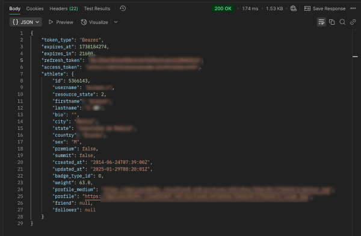361x236 pixels.
Task: Expand the Visualize dropdown arrow
Action: pos(116,22)
